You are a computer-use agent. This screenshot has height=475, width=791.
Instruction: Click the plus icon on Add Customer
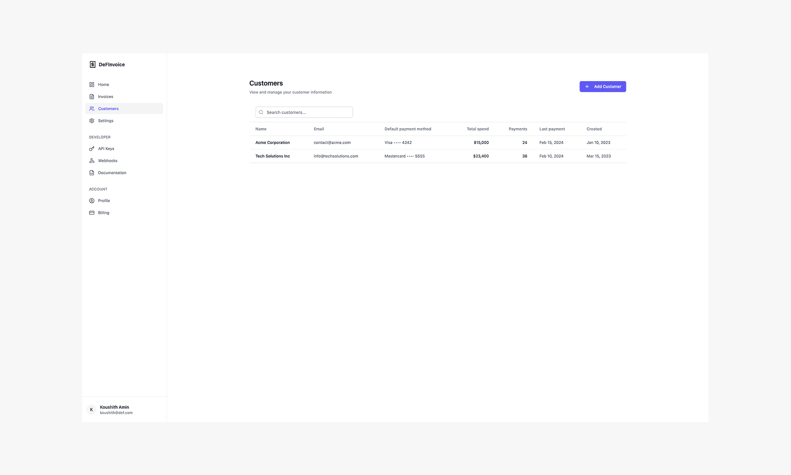586,86
